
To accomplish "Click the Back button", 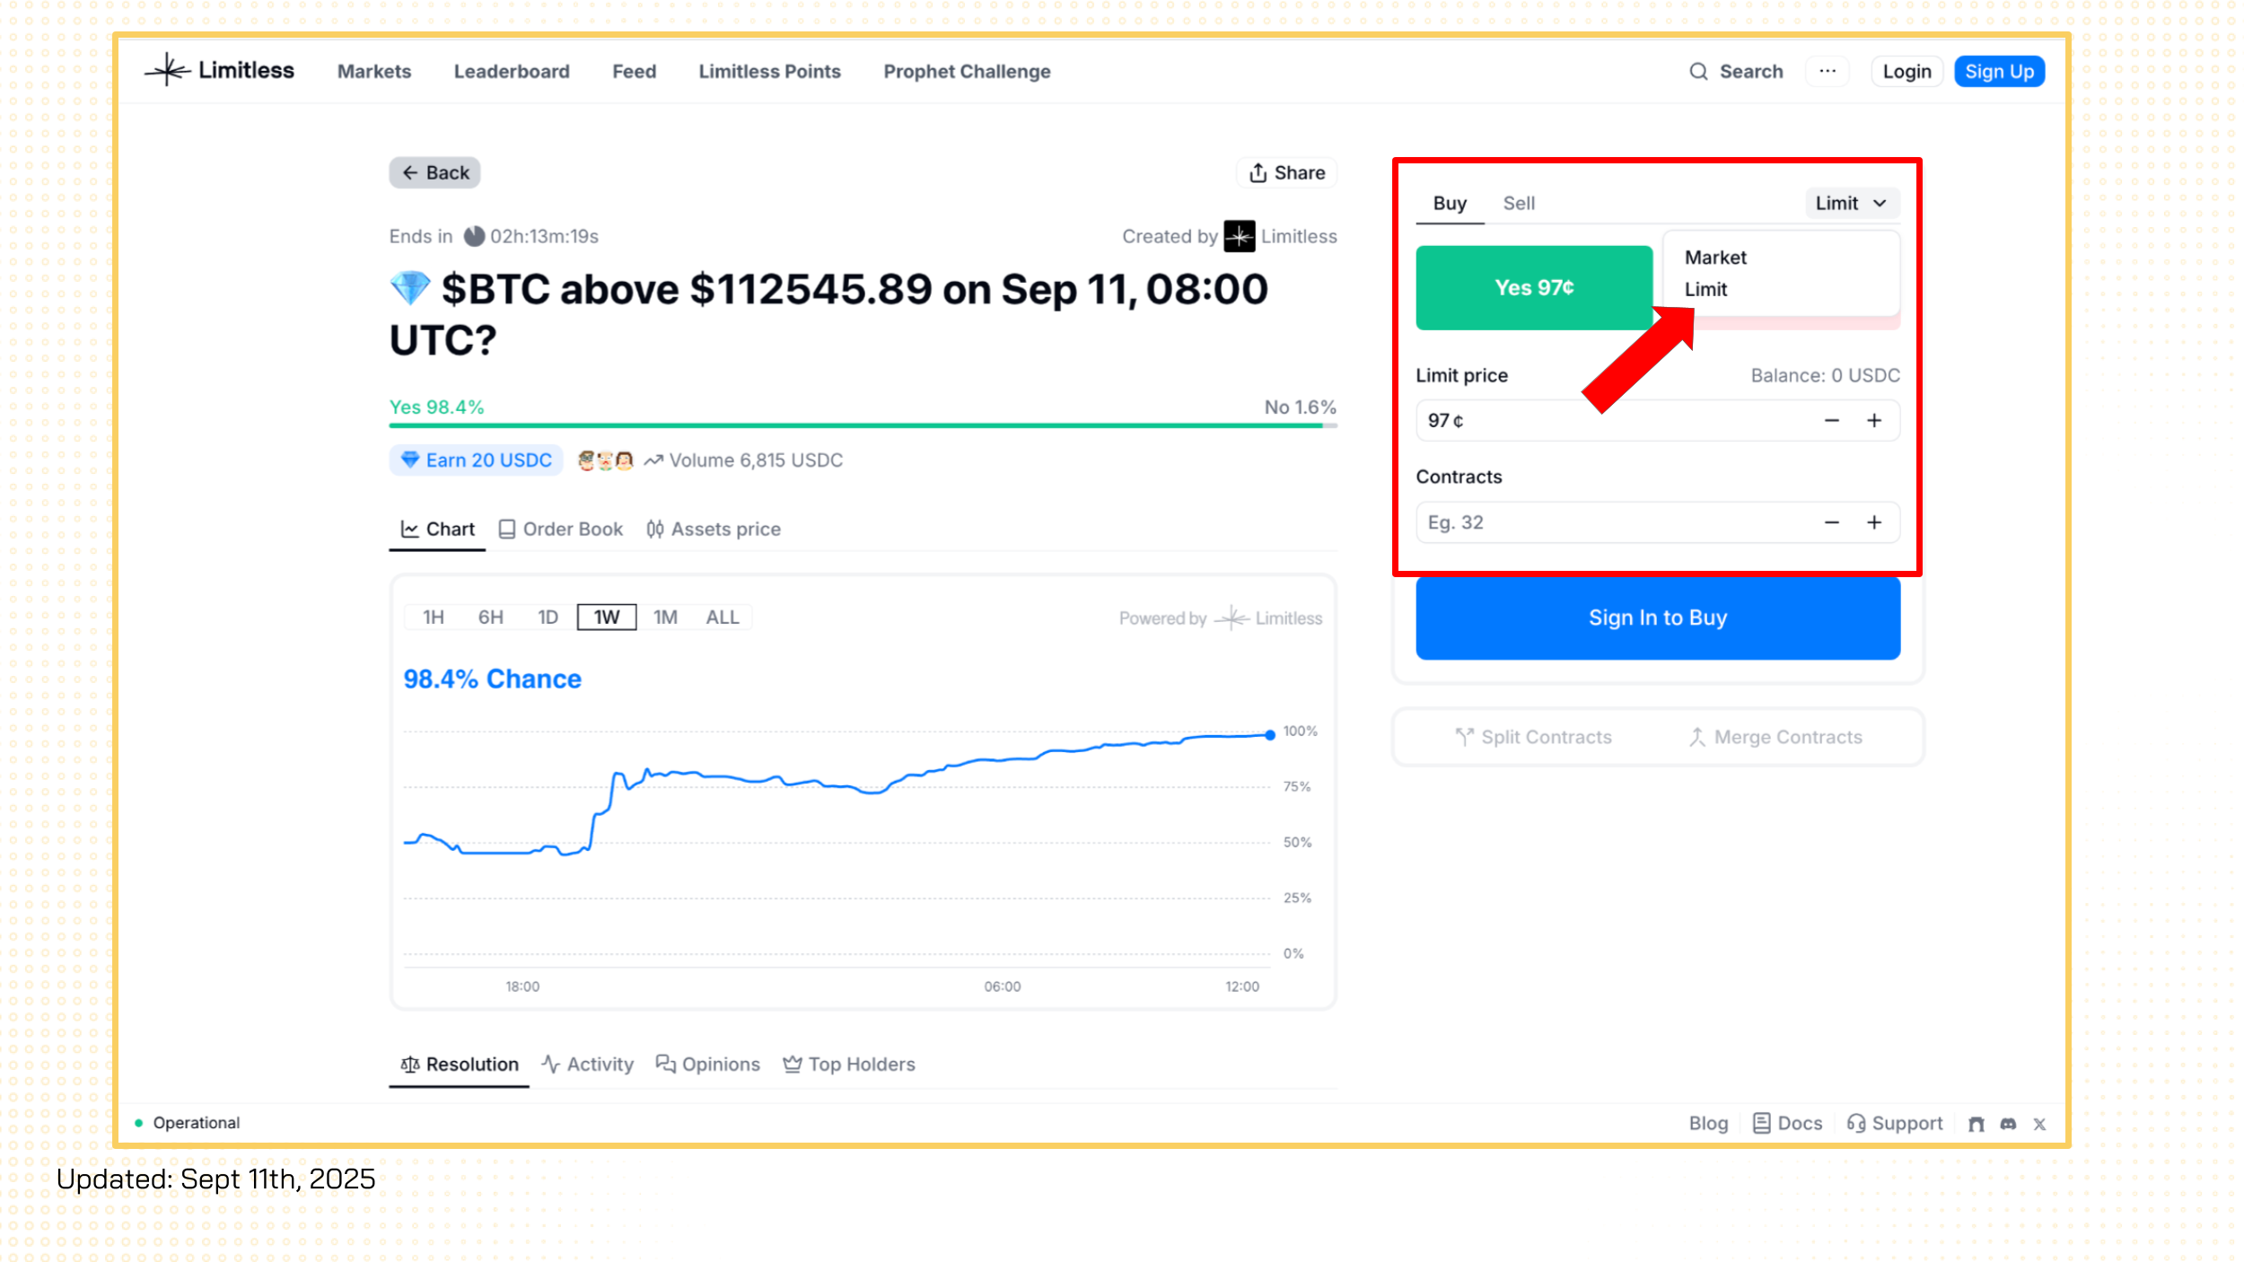I will pos(434,172).
